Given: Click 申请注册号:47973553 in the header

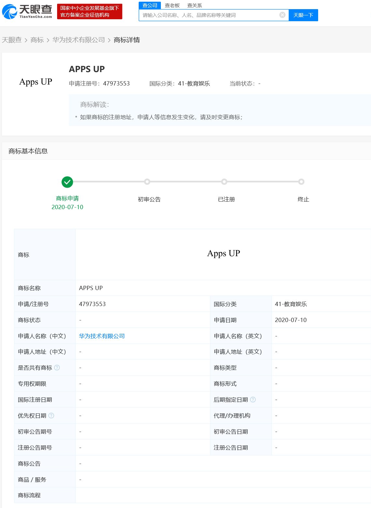Looking at the screenshot, I should [x=99, y=84].
